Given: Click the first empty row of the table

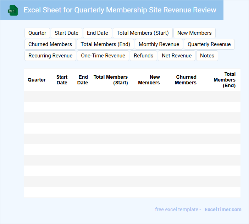Looking at the screenshot, I should [132, 96].
